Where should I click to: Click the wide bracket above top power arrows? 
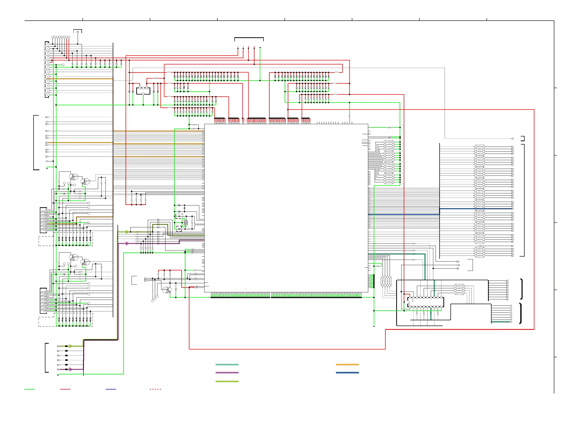point(249,38)
